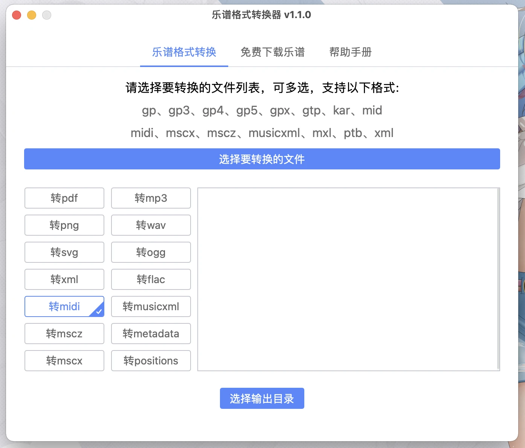
Task: Choose the 转wav audio format
Action: pyautogui.click(x=151, y=225)
